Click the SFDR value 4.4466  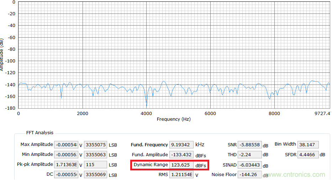(x=308, y=155)
